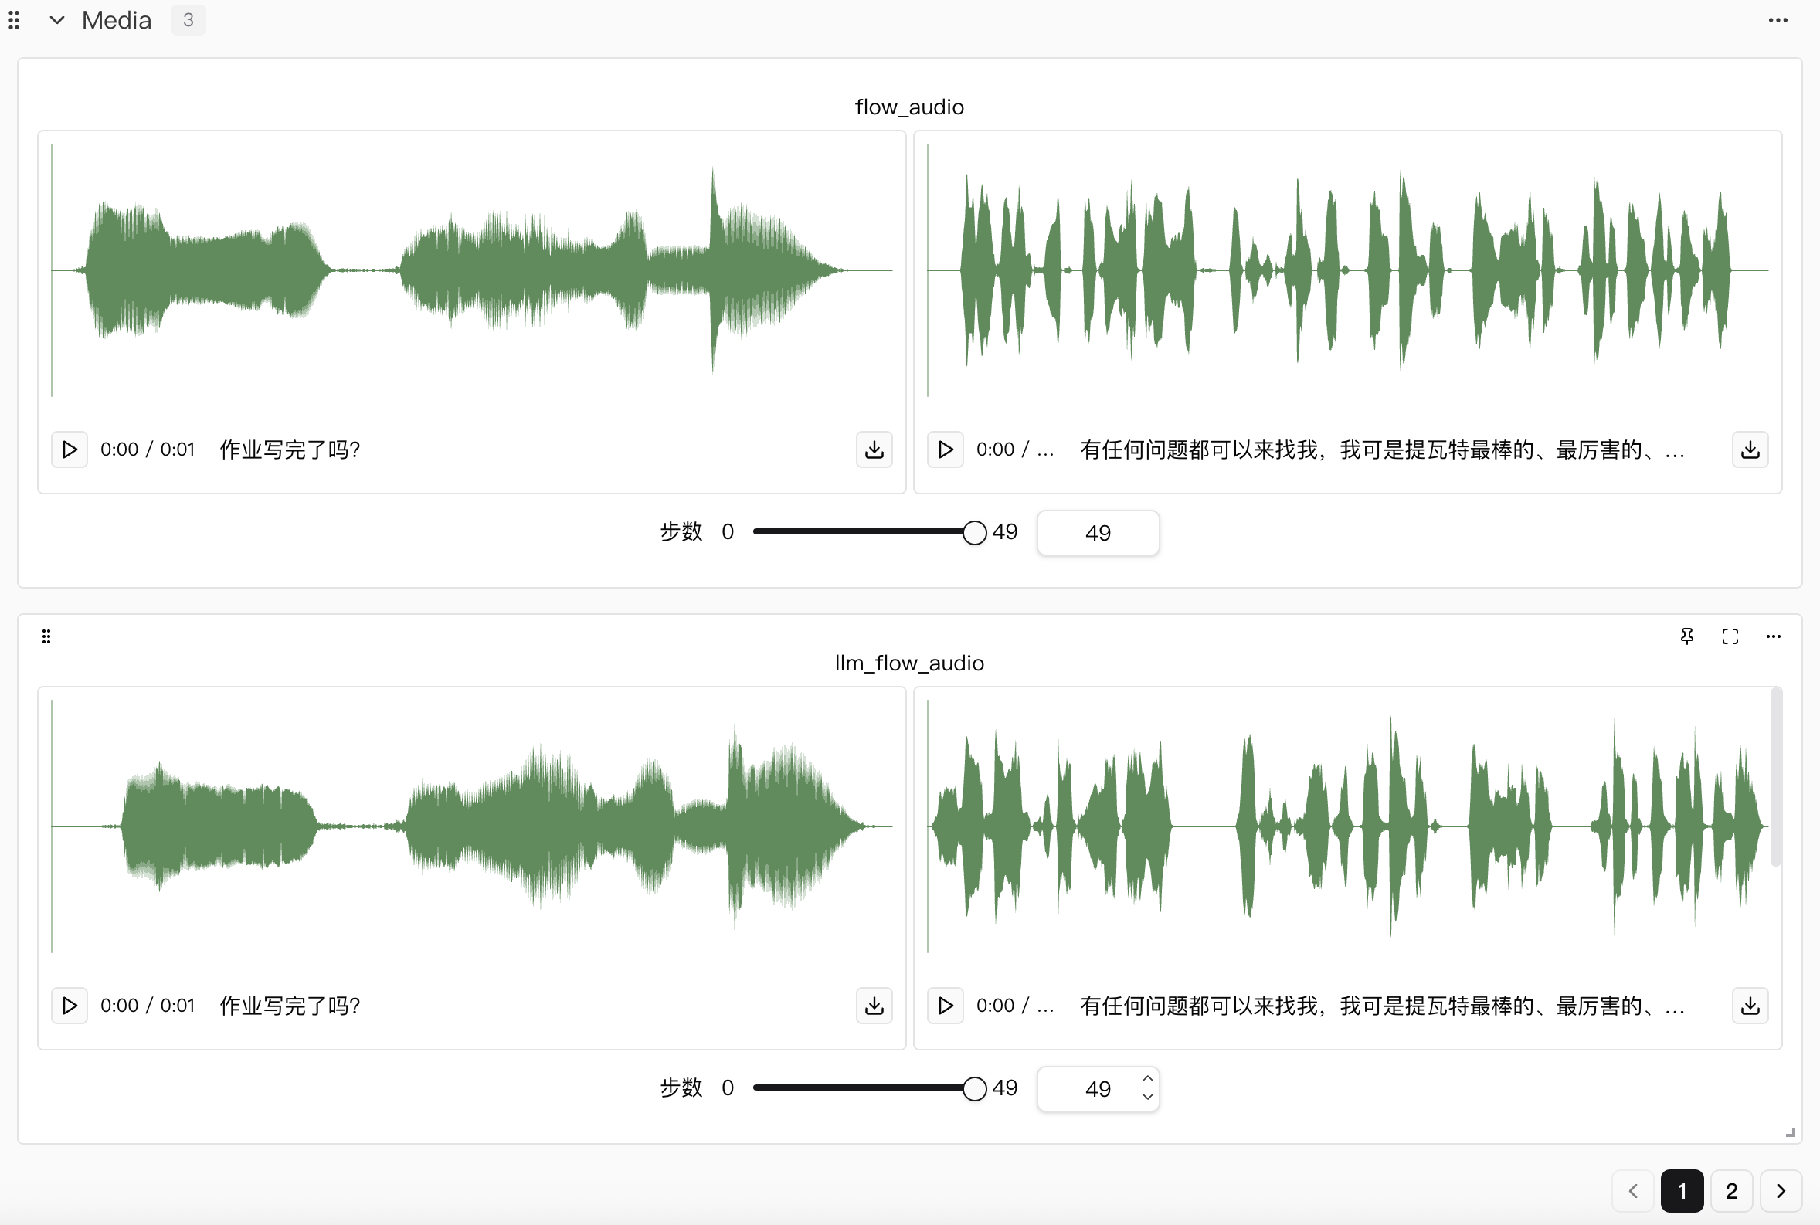Play flow_audio long Chinese sentence clip
The width and height of the screenshot is (1820, 1225).
tap(946, 450)
